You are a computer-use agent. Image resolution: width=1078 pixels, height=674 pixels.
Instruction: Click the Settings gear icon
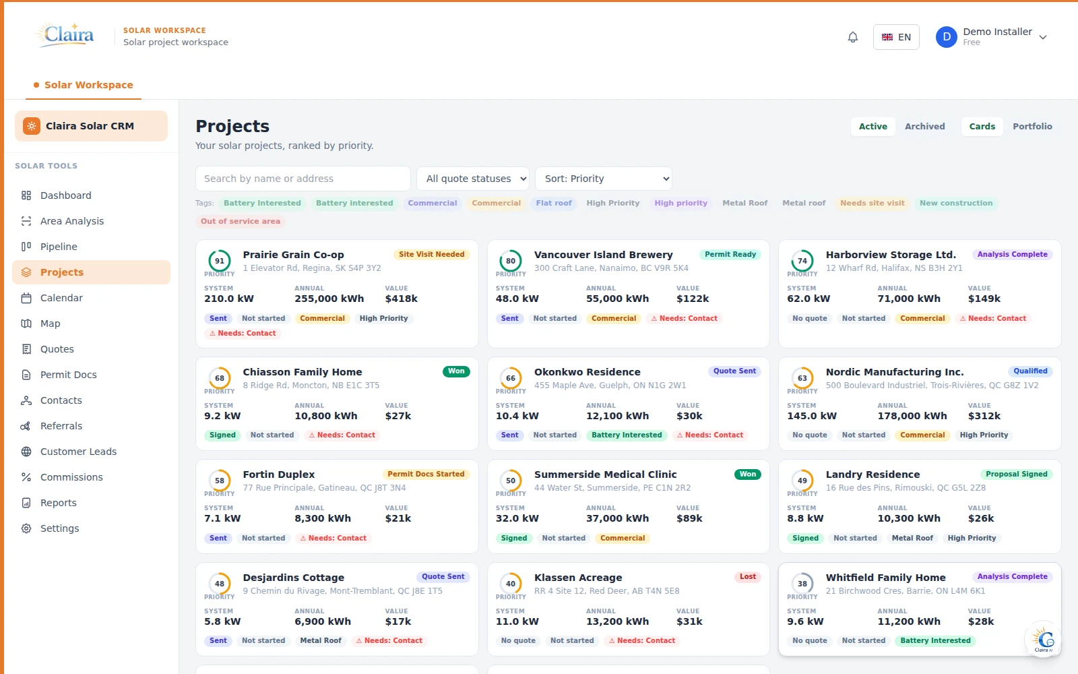coord(26,528)
